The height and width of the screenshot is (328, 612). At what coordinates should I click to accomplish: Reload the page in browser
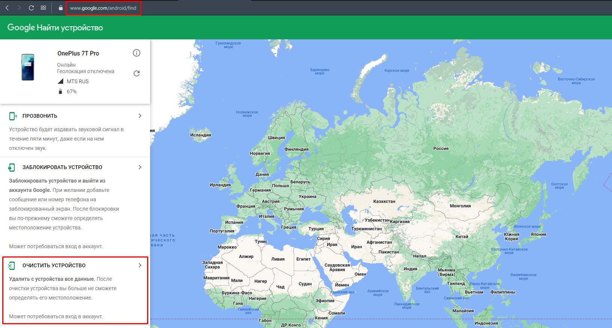(x=32, y=8)
